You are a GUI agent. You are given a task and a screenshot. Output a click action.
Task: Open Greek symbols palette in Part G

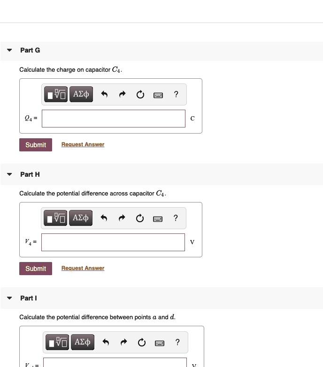click(81, 94)
